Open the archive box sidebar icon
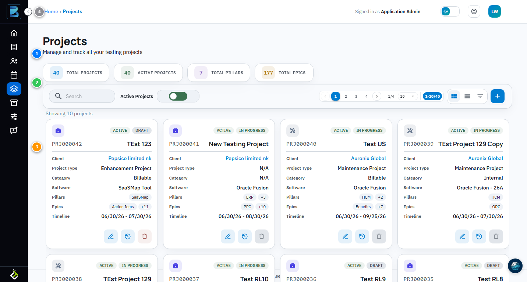This screenshot has width=527, height=282. (x=14, y=103)
